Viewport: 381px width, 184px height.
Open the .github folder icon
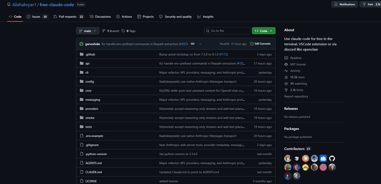tap(82, 54)
